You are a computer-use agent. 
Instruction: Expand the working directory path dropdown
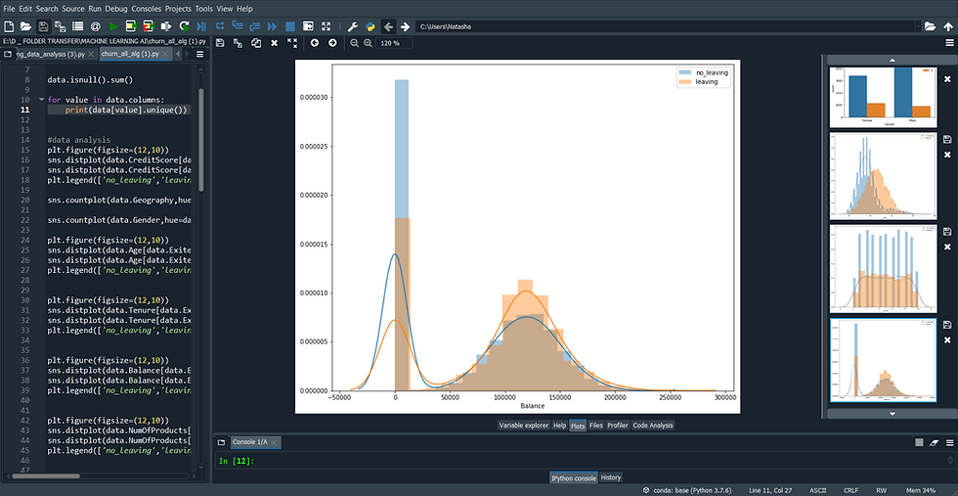[918, 26]
